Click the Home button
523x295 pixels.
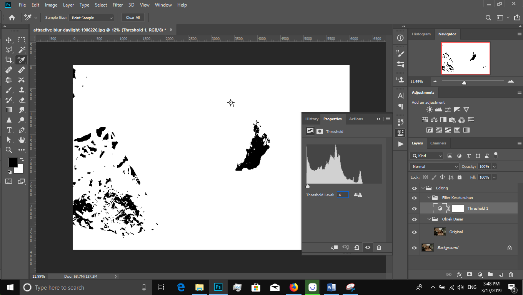coord(12,18)
